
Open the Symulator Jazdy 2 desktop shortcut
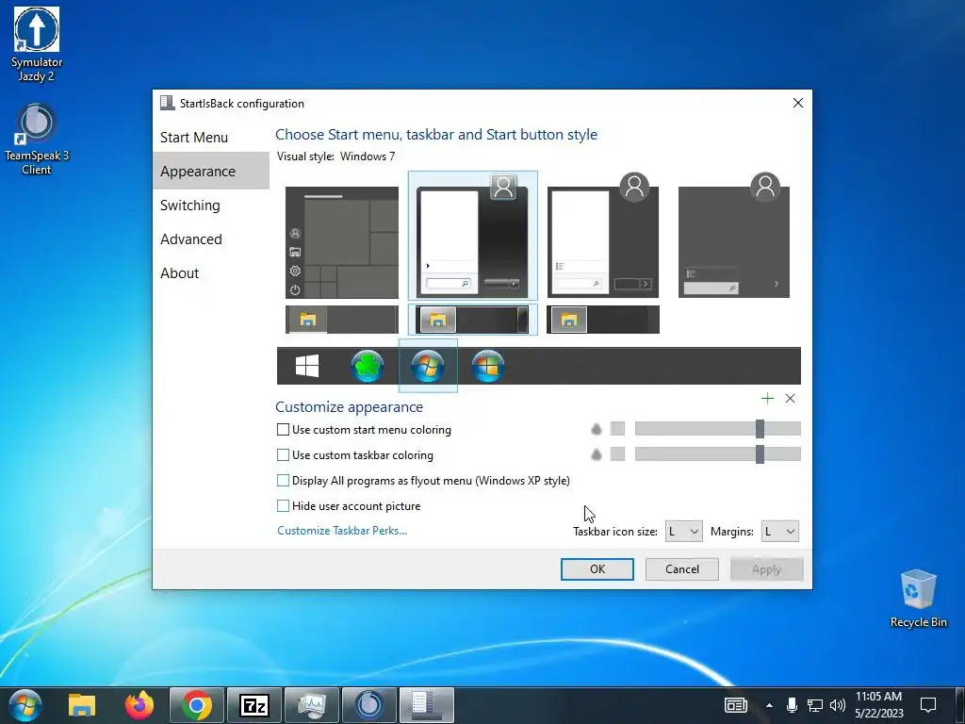[37, 44]
